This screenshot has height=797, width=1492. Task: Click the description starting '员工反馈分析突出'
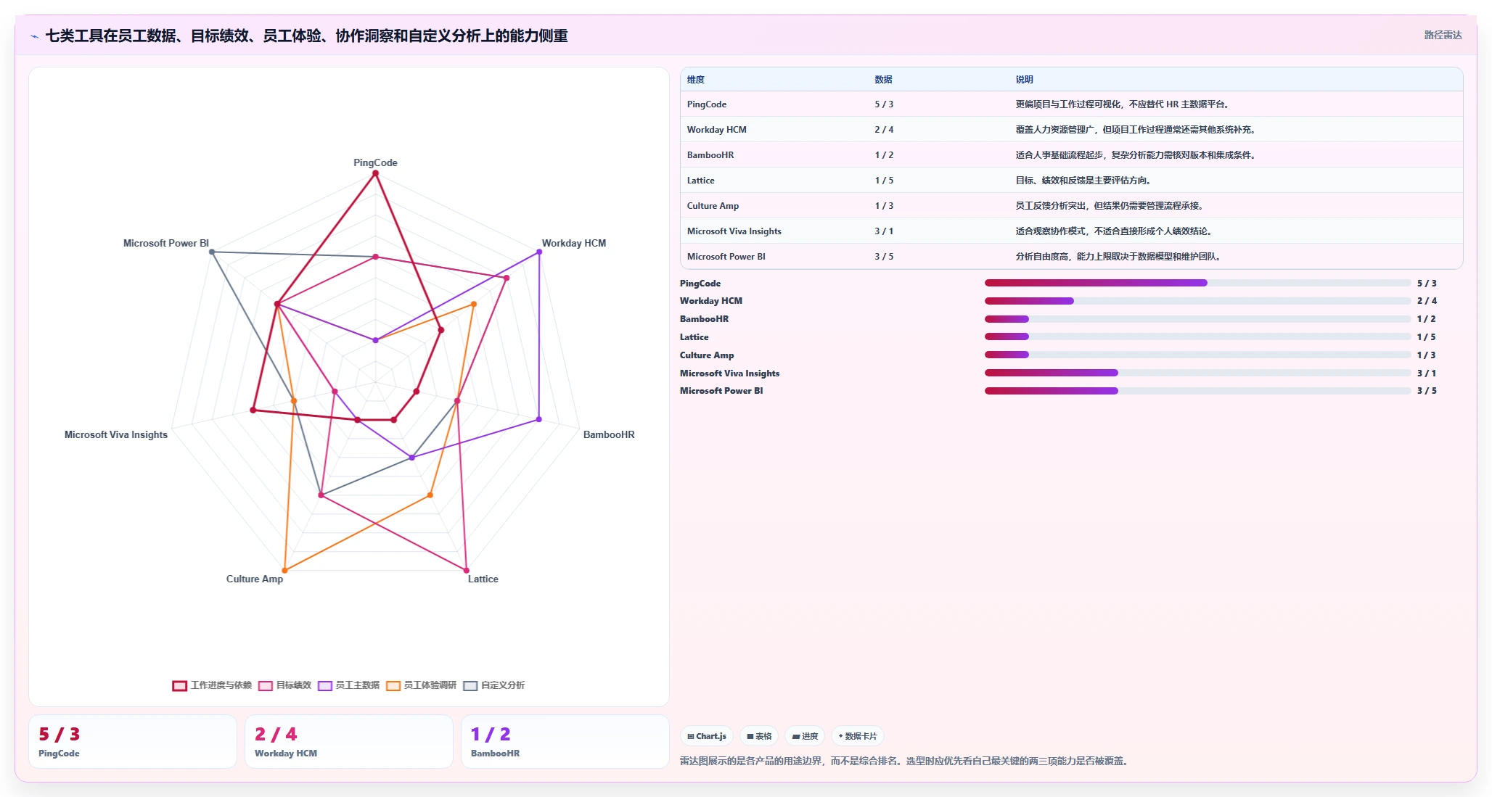point(1111,206)
